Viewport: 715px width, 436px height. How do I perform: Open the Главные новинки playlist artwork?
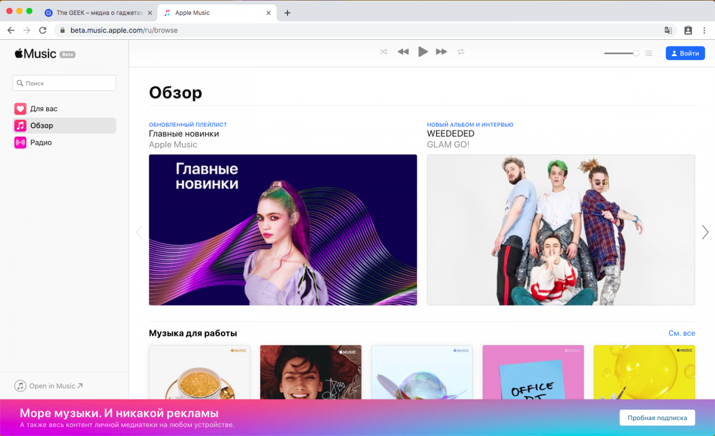(283, 230)
